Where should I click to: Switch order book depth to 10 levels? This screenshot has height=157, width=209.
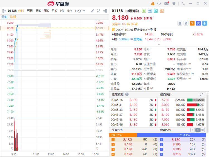pyautogui.click(x=203, y=130)
